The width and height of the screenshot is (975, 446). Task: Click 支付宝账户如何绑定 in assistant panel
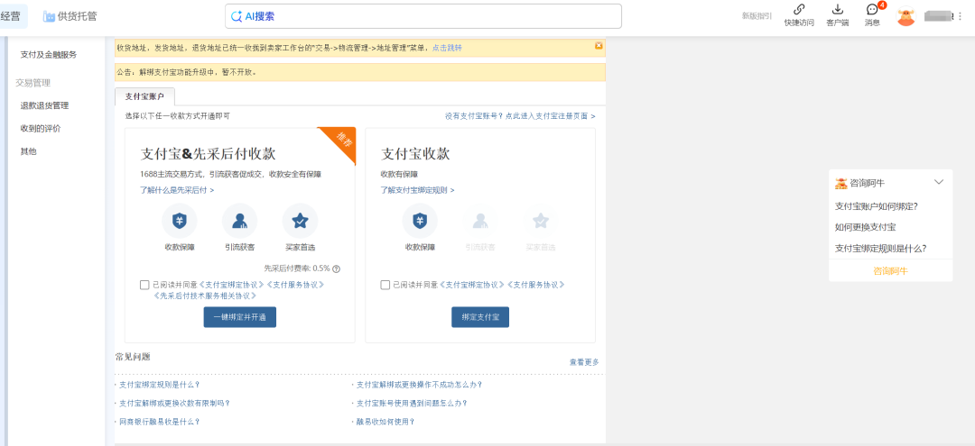(x=877, y=206)
